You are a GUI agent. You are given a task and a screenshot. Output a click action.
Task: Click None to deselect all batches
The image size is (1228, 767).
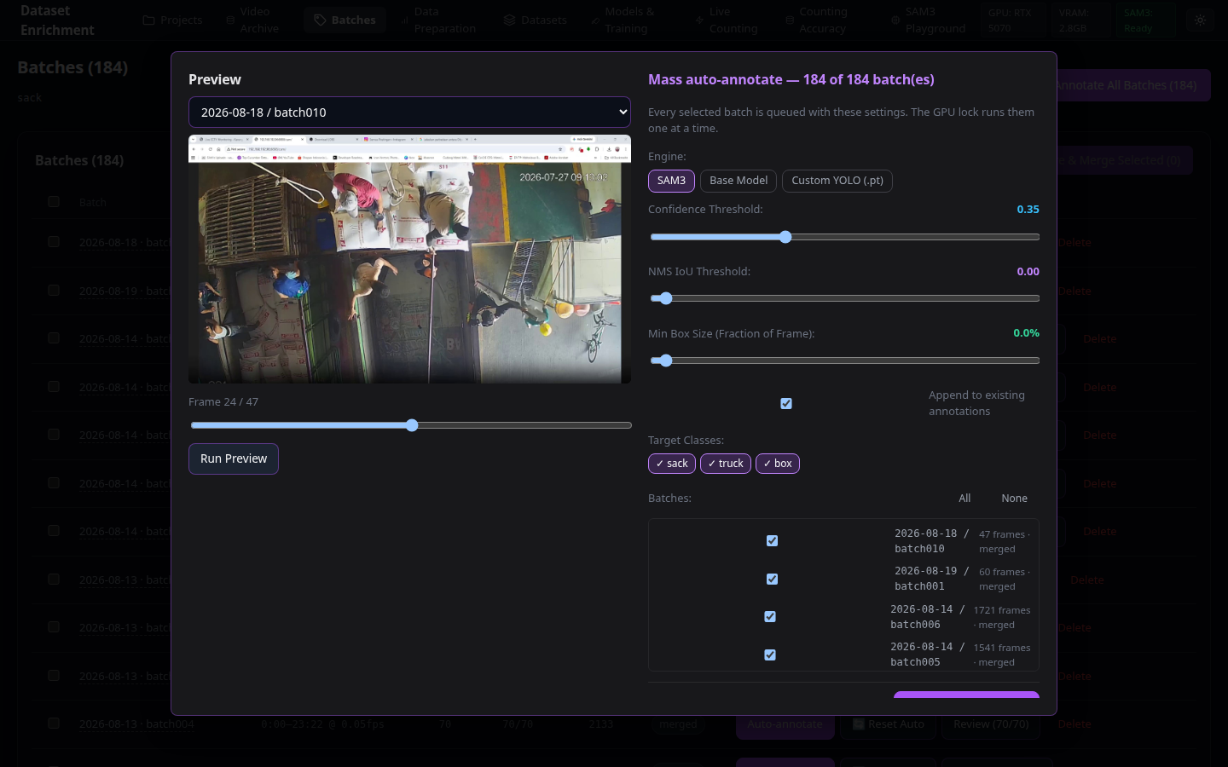point(1014,498)
